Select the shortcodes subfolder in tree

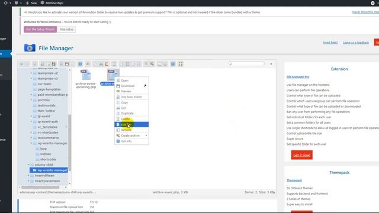49,159
